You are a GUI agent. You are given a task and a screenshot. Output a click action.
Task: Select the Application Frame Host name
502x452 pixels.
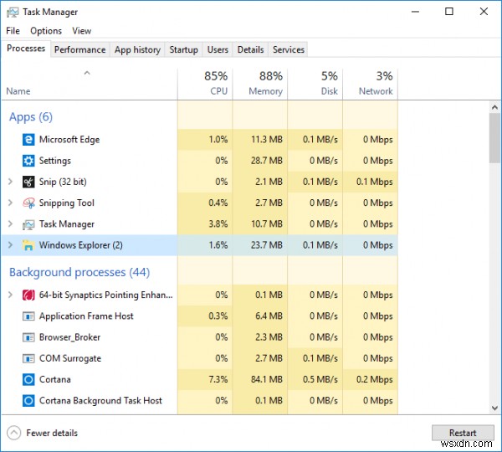click(x=86, y=316)
